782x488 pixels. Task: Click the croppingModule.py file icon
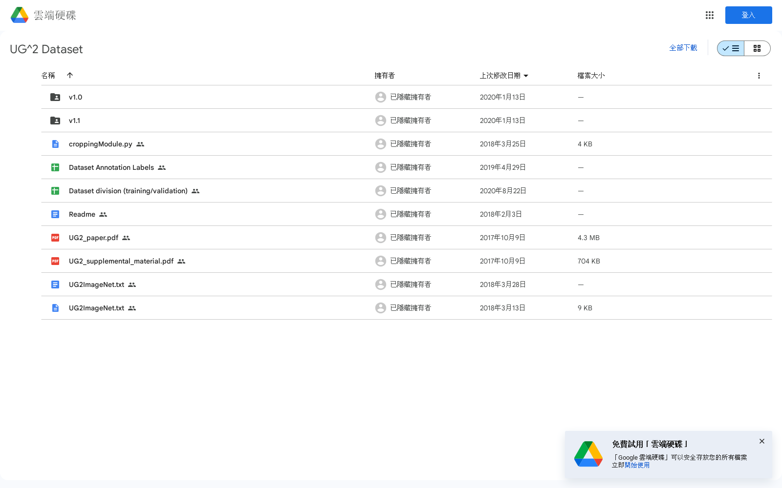click(55, 144)
